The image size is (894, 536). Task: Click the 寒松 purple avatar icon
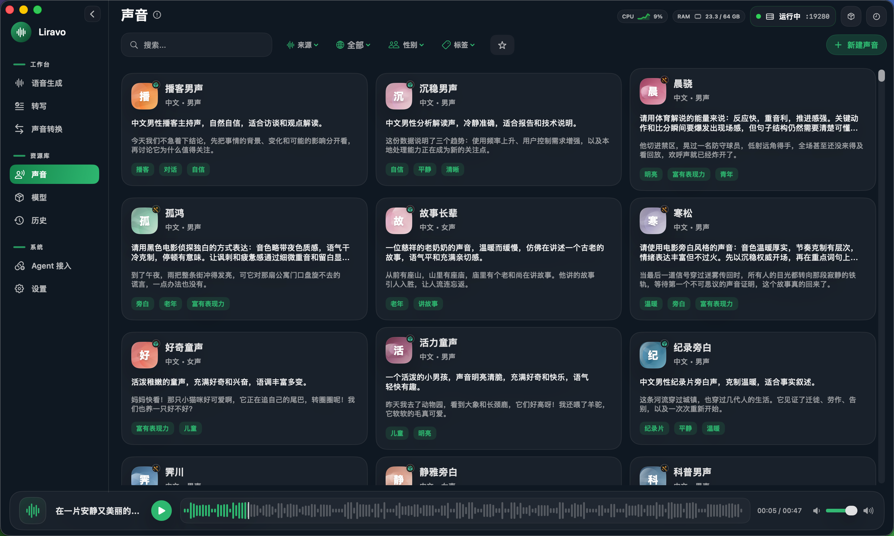(x=653, y=221)
